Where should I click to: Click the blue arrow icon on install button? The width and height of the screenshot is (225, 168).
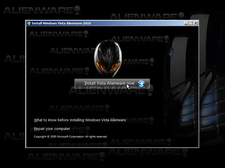[141, 83]
